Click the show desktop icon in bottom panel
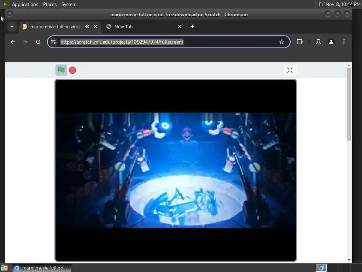The image size is (362, 272). click(x=4, y=268)
